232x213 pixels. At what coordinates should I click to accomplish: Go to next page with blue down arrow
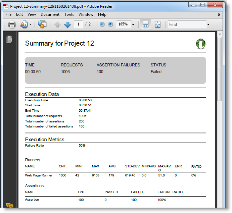click(x=67, y=24)
